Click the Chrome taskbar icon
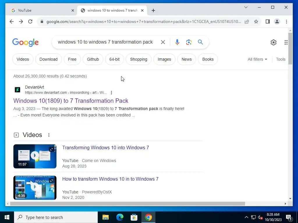The width and height of the screenshot is (298, 223). point(148,217)
